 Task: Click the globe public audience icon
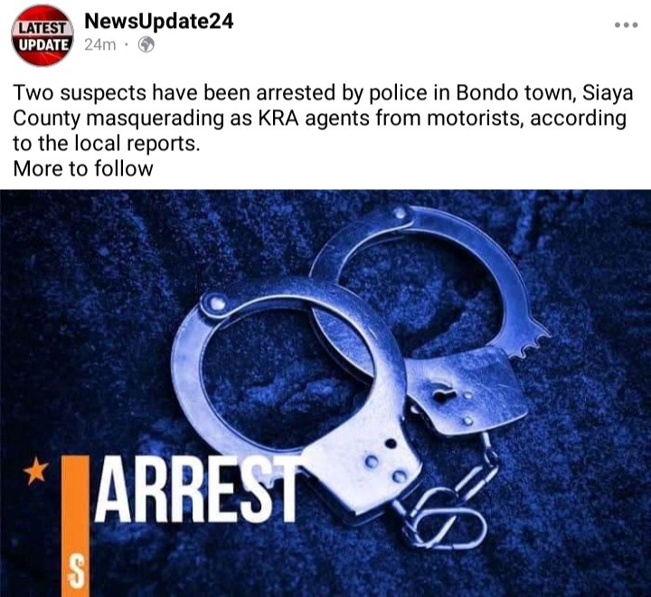point(146,44)
